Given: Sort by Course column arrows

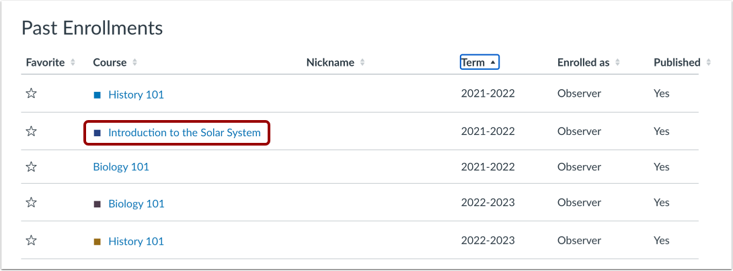Looking at the screenshot, I should [x=134, y=62].
